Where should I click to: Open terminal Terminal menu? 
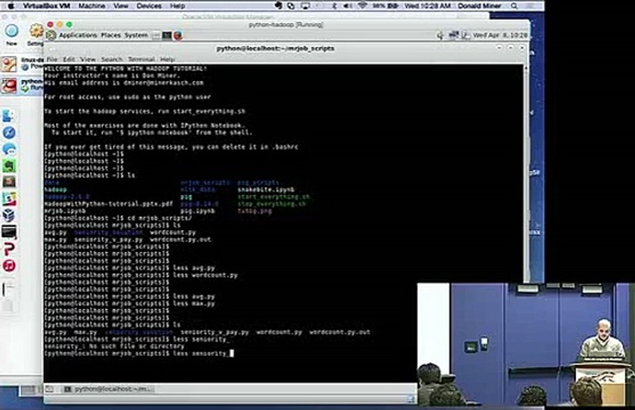point(141,59)
